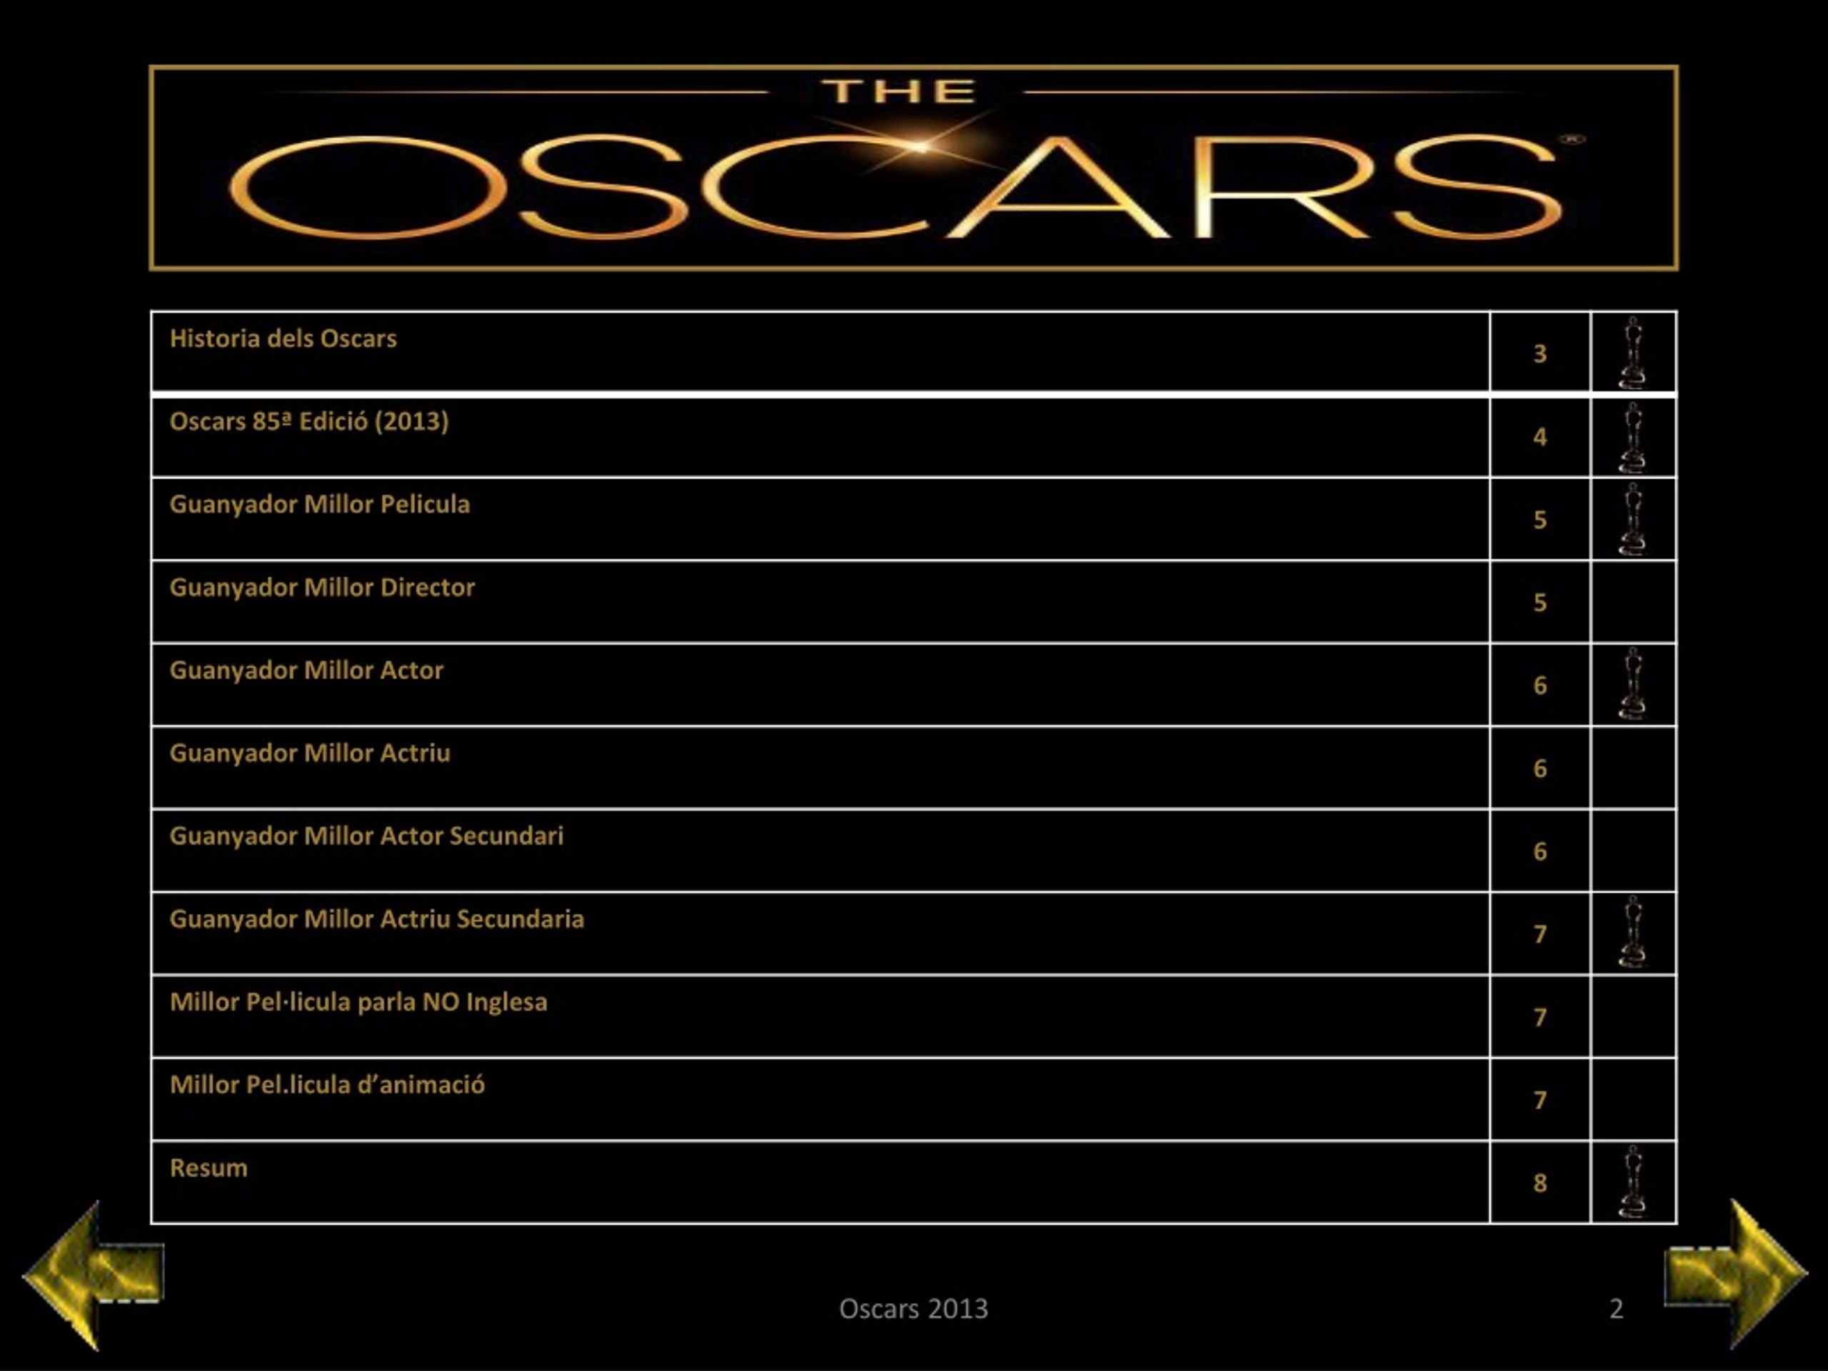Image resolution: width=1828 pixels, height=1371 pixels.
Task: Open Oscars 85ª Edició (2013) entry
Action: click(x=309, y=421)
